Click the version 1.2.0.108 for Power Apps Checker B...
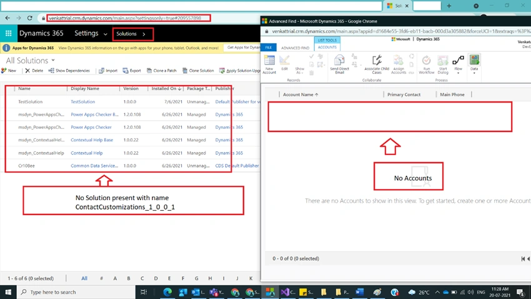Viewport: 531px width, 299px height. point(132,114)
